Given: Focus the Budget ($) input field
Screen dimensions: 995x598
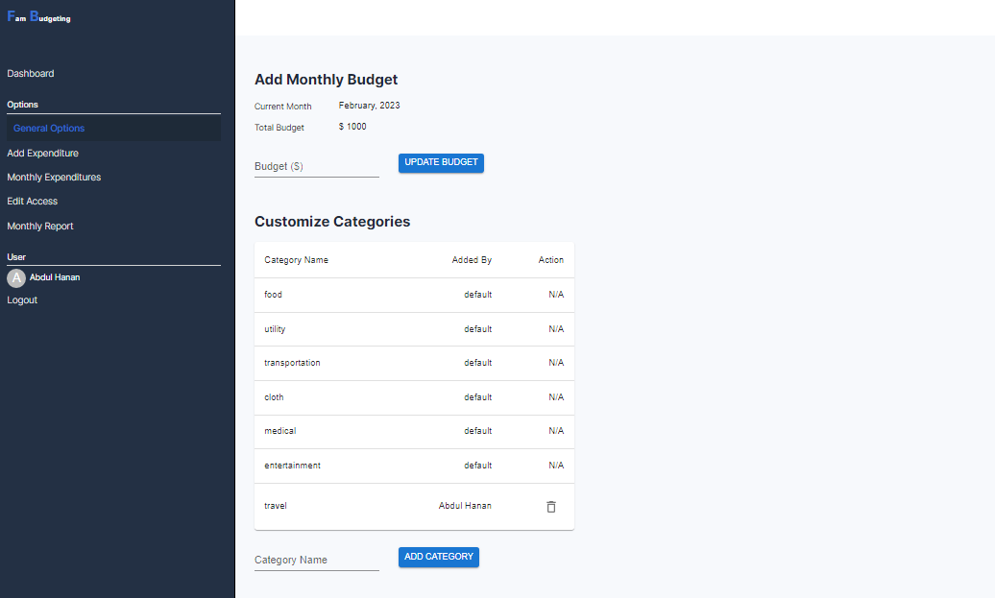Looking at the screenshot, I should click(316, 166).
